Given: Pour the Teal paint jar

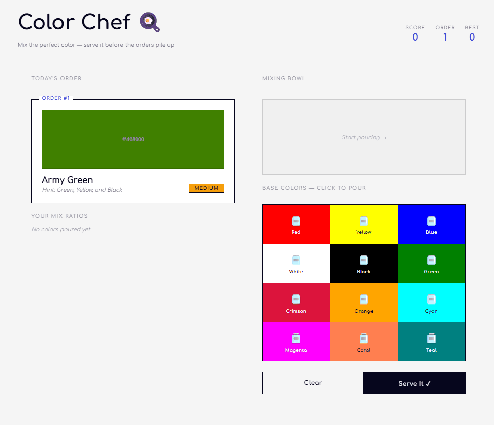Looking at the screenshot, I should pos(431,341).
